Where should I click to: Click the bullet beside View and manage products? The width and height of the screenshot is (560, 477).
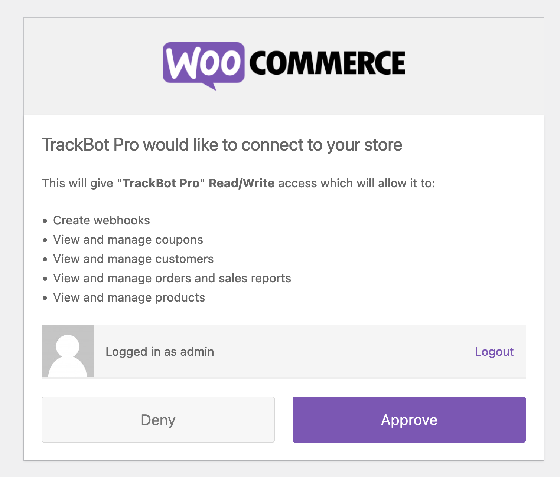45,298
